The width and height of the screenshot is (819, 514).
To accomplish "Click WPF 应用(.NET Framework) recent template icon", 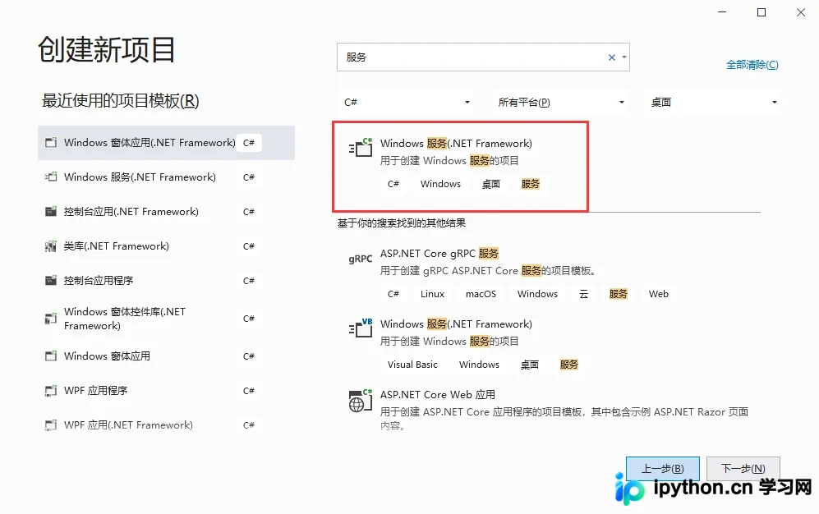I will (51, 425).
